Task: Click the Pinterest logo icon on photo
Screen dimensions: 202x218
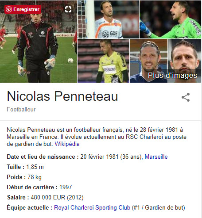Action: coord(9,9)
